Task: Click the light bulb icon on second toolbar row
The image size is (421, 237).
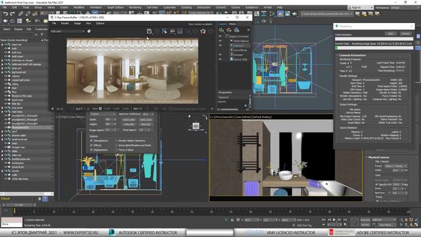Action: (270, 21)
